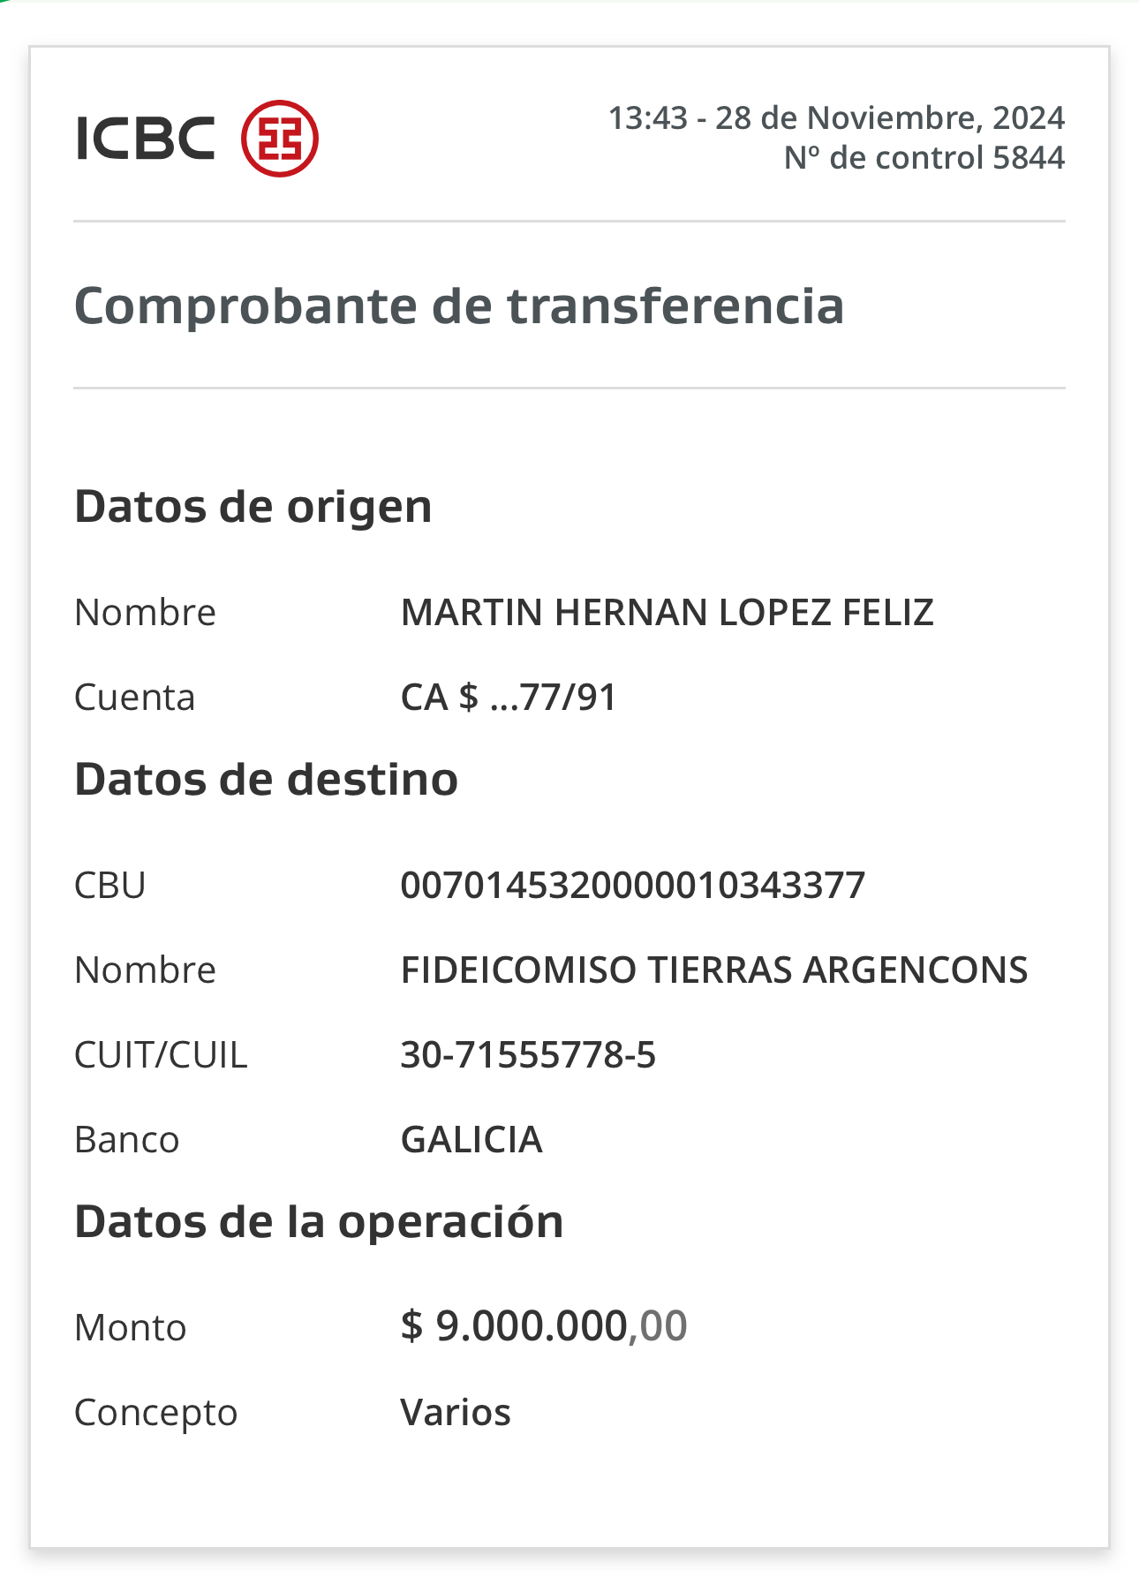Select the Datos de origen section heading
This screenshot has height=1585, width=1139.
253,507
